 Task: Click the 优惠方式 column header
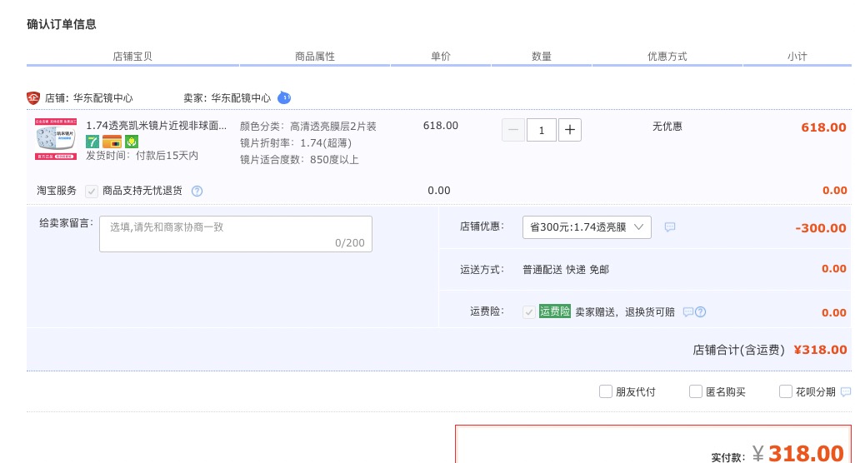point(667,57)
